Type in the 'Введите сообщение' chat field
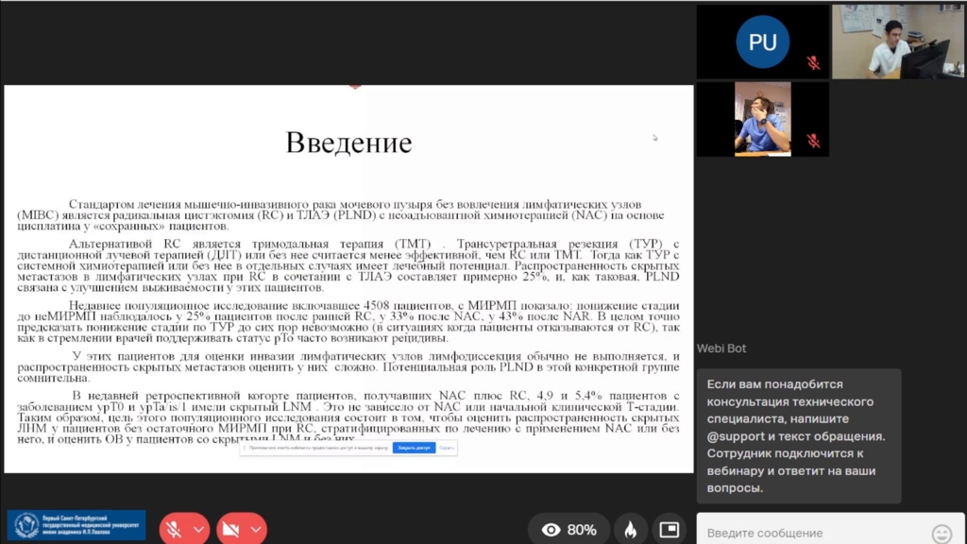 click(812, 533)
